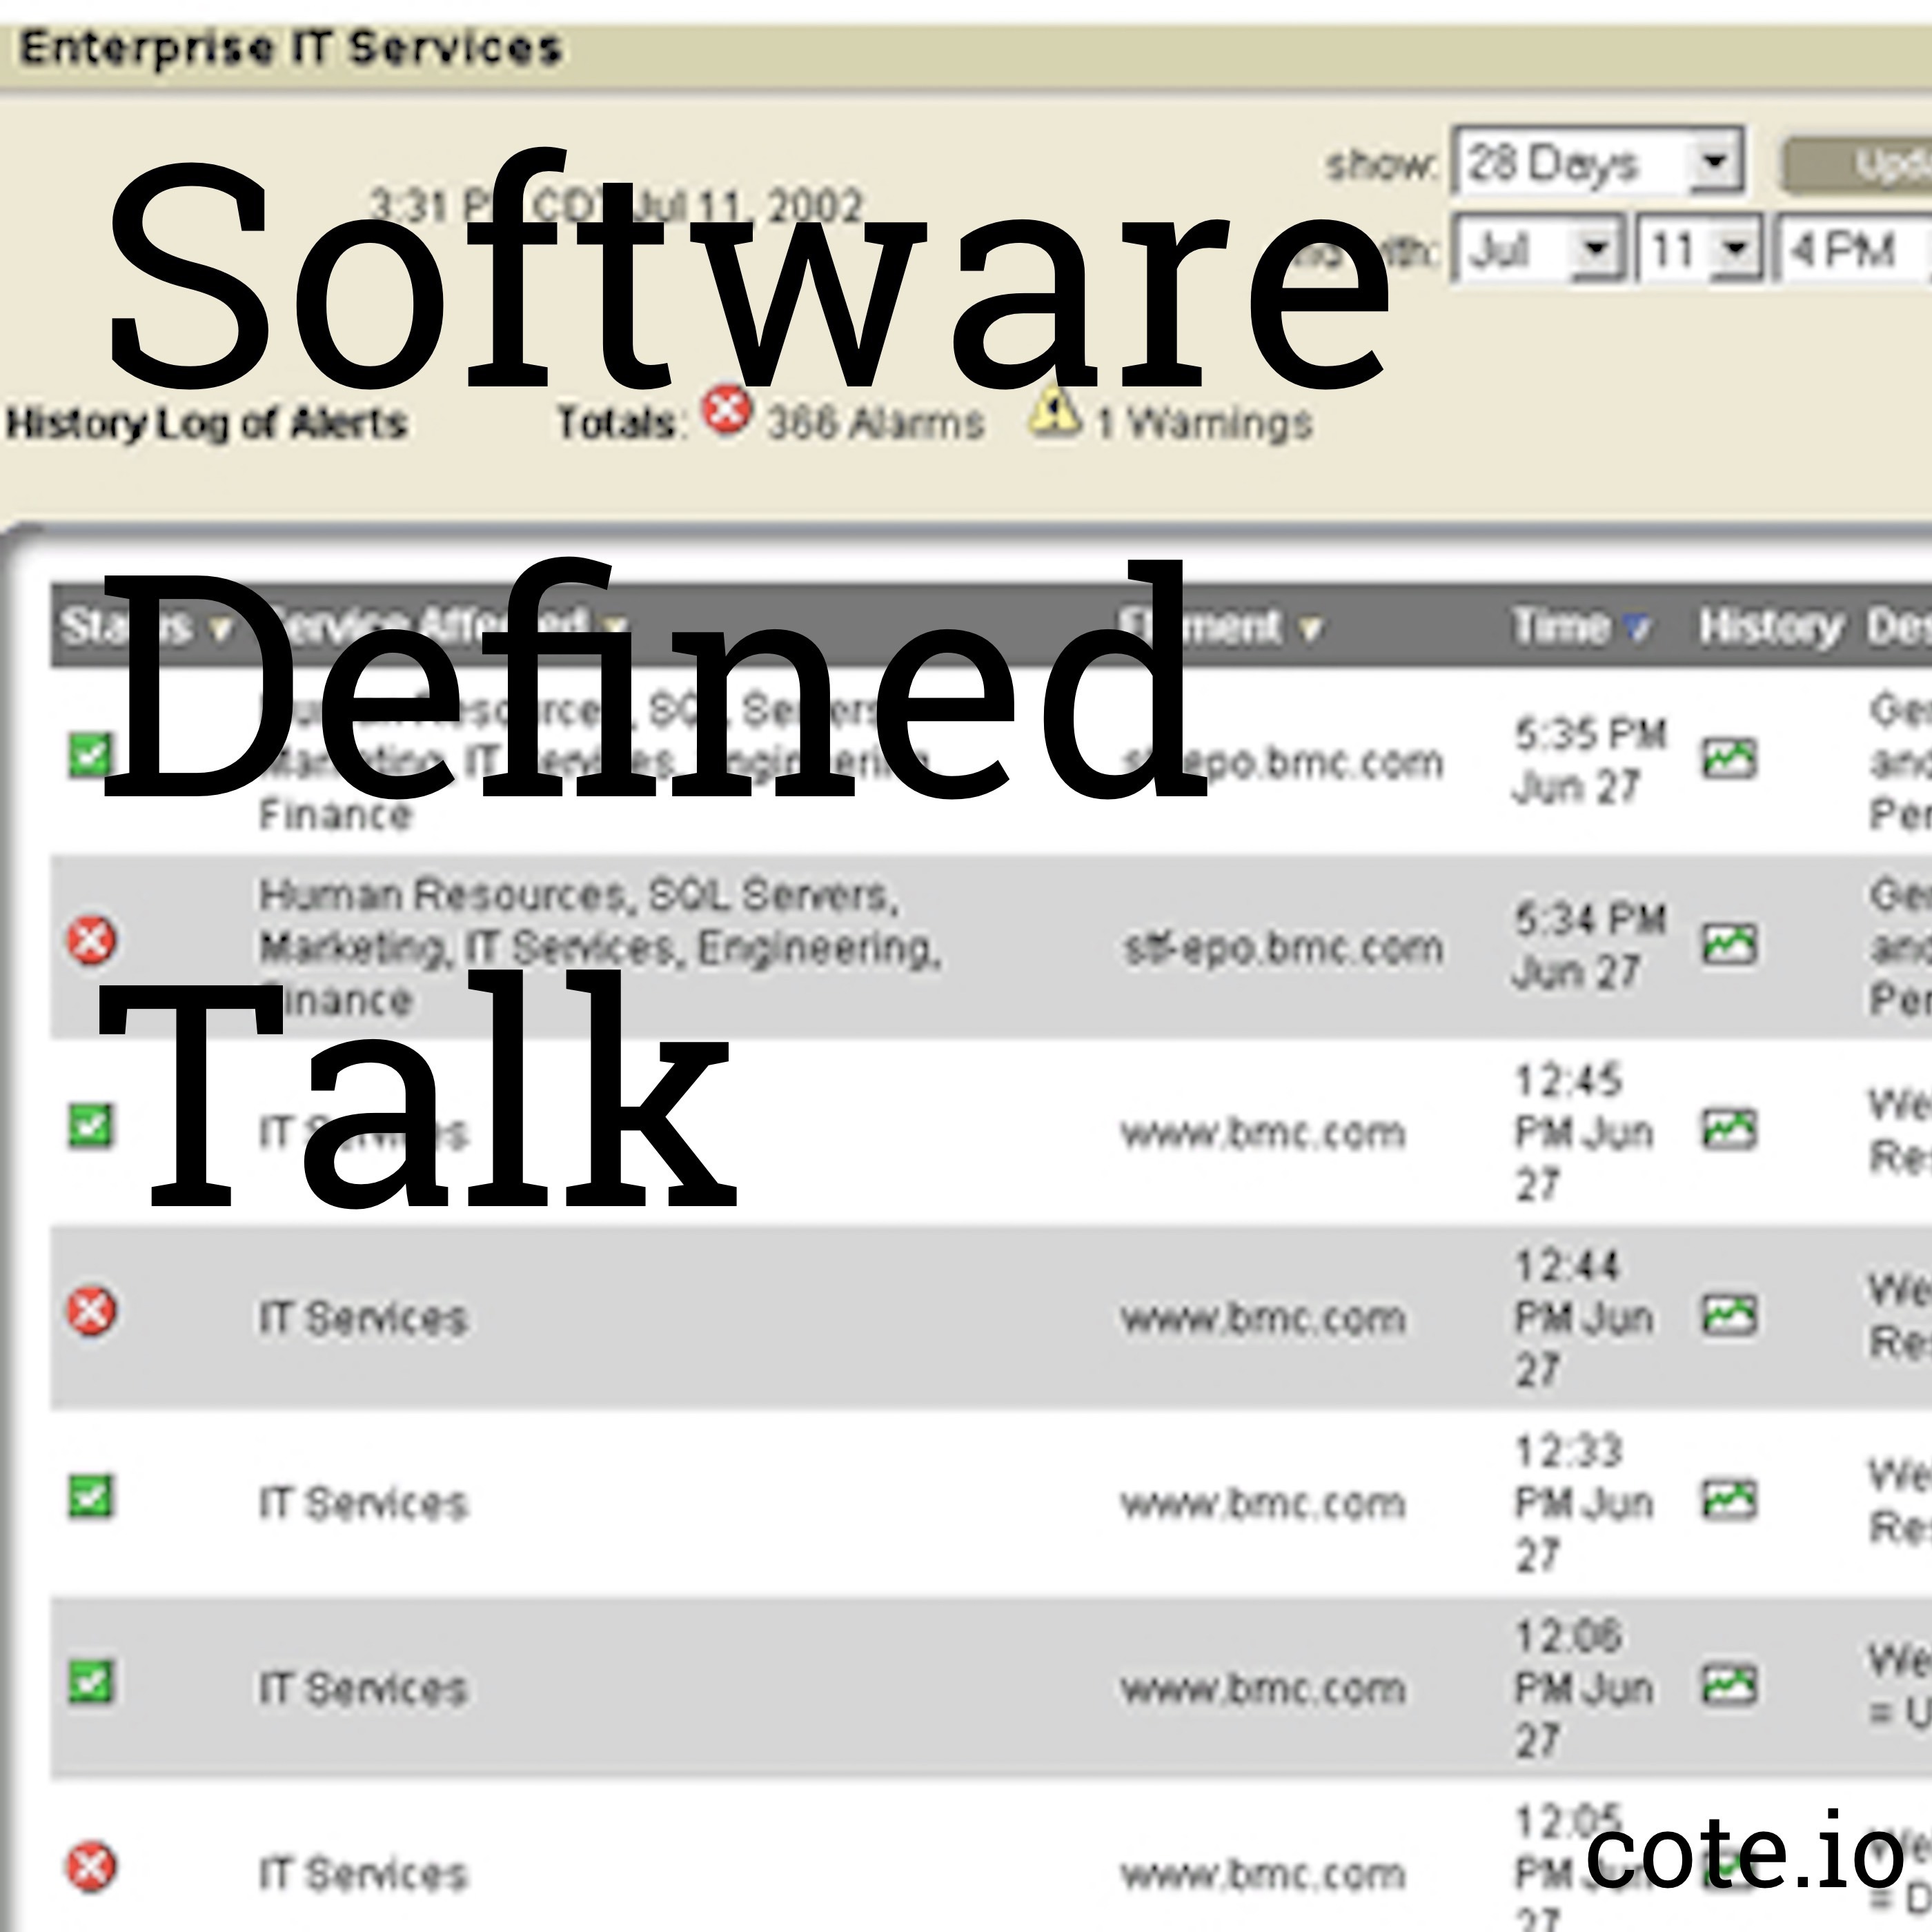Screen dimensions: 1932x1932
Task: Click www.bmc.com in the 12:33 PM row
Action: pos(1263,1503)
